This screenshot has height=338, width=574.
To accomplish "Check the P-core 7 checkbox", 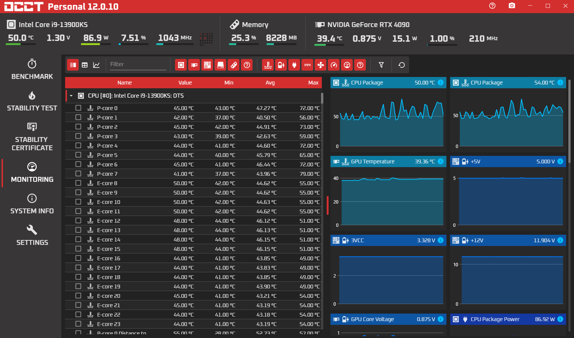I will tap(78, 174).
